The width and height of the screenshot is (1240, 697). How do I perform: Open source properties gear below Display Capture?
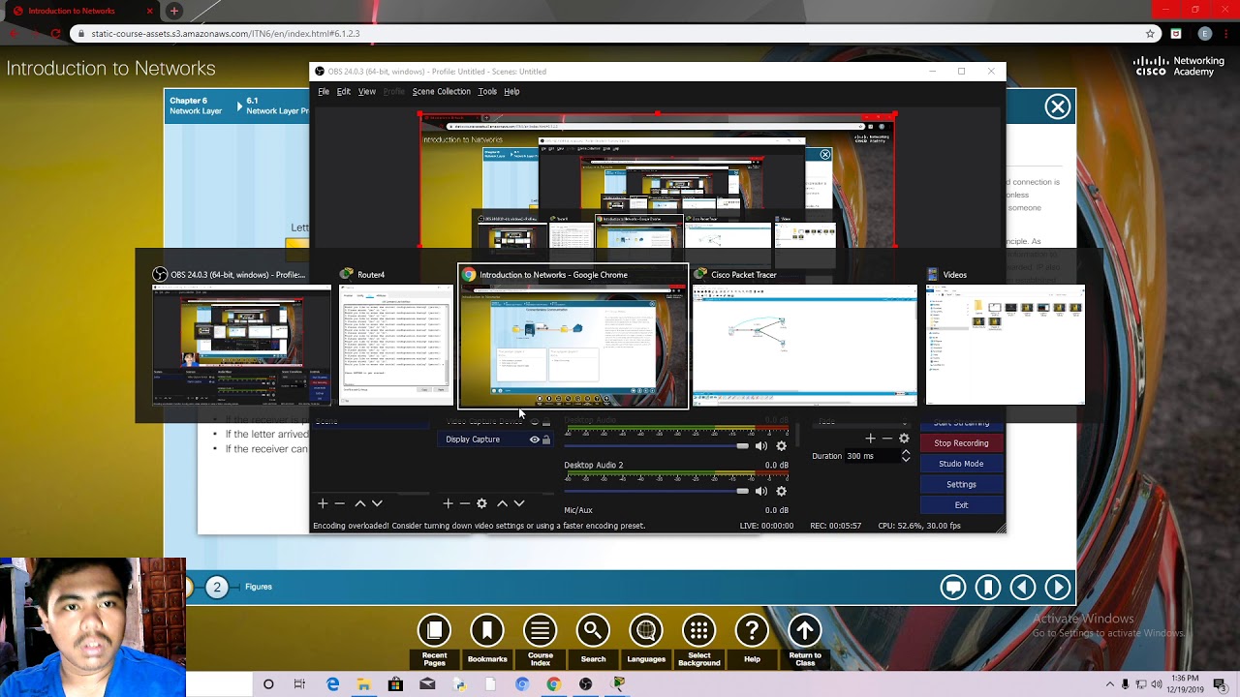coord(481,503)
